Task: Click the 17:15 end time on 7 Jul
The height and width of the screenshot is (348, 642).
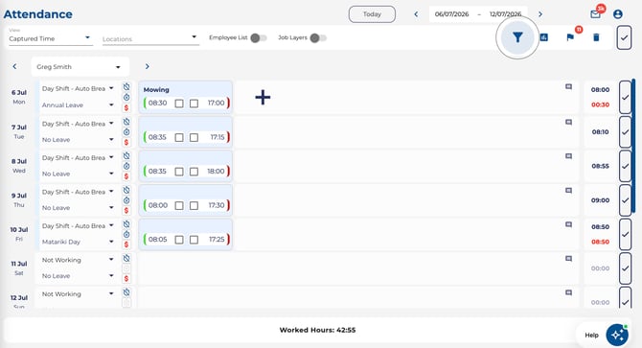Action: 218,137
